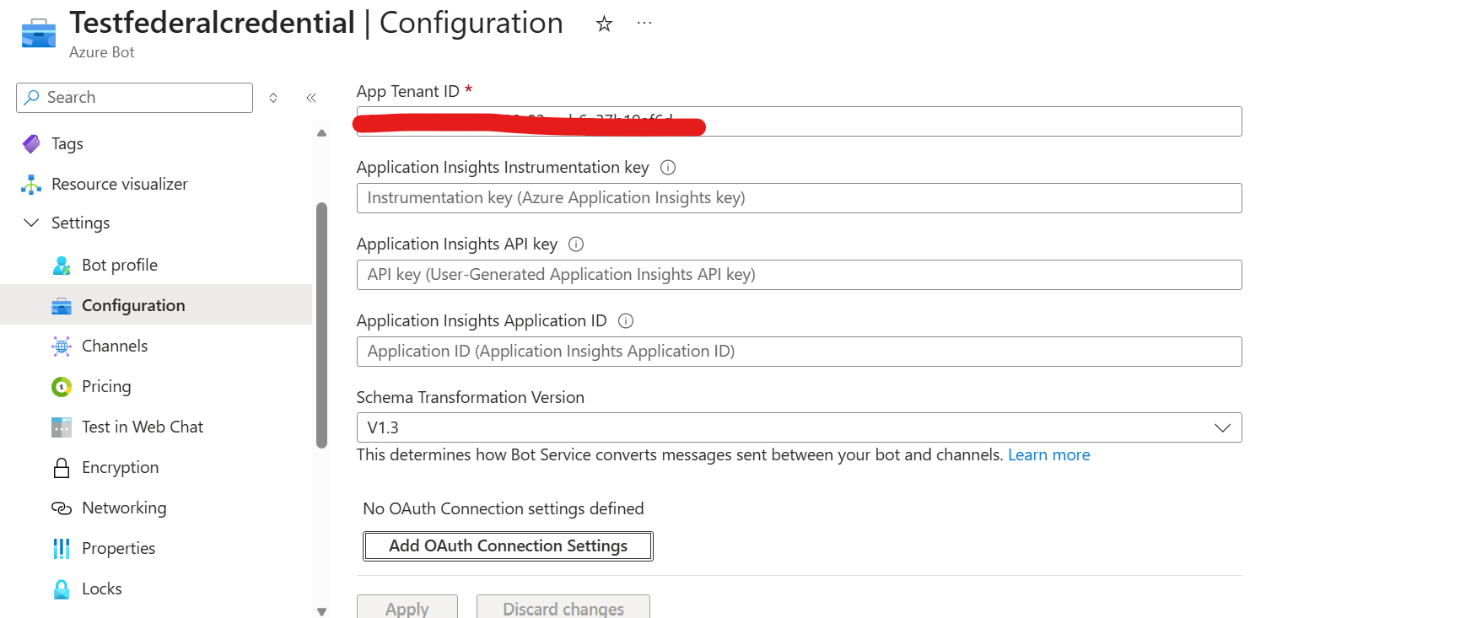Click the Azure Bot resource icon

pyautogui.click(x=39, y=34)
